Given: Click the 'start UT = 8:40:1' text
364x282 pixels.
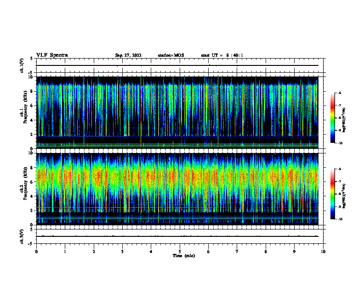Looking at the screenshot, I should [x=222, y=55].
